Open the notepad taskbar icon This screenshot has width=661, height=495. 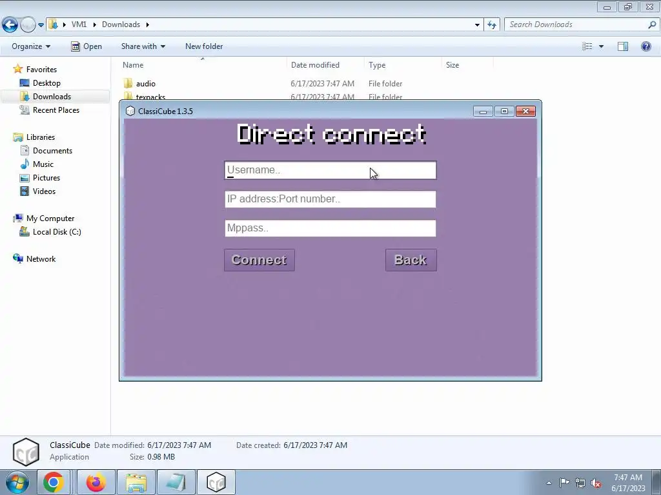176,482
